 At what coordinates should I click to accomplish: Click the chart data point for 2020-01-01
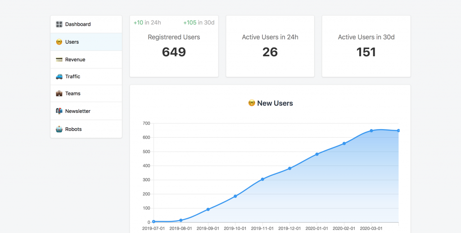[317, 154]
